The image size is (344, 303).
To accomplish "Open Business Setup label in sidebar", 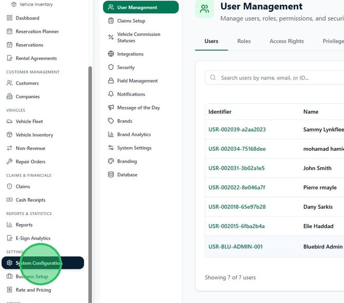I will [32, 276].
